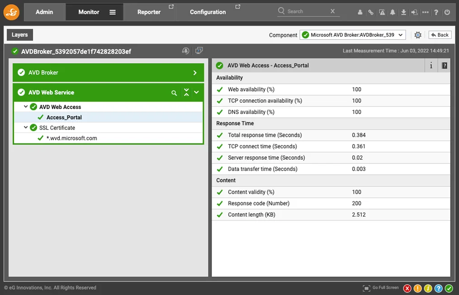
Task: Click the alarm history bell icon
Action: pos(185,51)
